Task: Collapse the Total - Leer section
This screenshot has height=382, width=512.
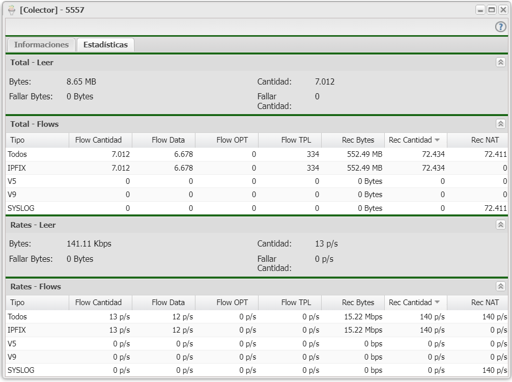Action: pos(500,63)
